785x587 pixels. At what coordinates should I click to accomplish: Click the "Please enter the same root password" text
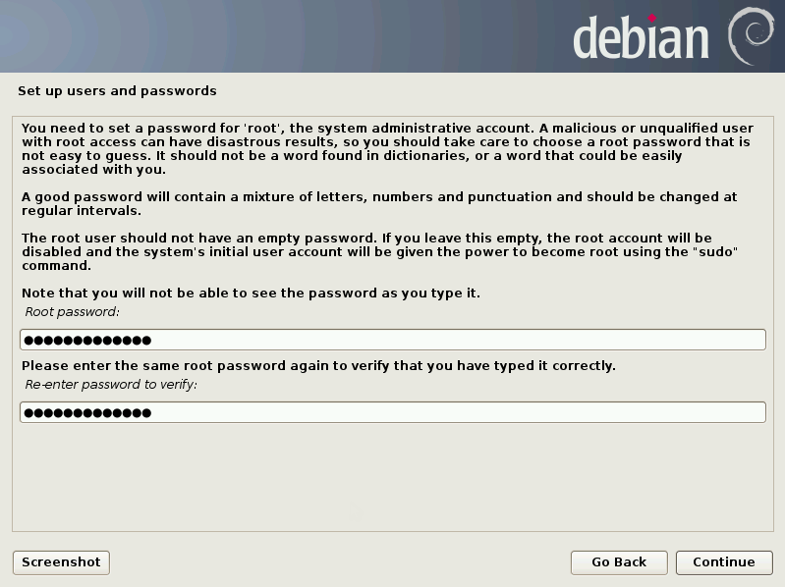tap(318, 366)
